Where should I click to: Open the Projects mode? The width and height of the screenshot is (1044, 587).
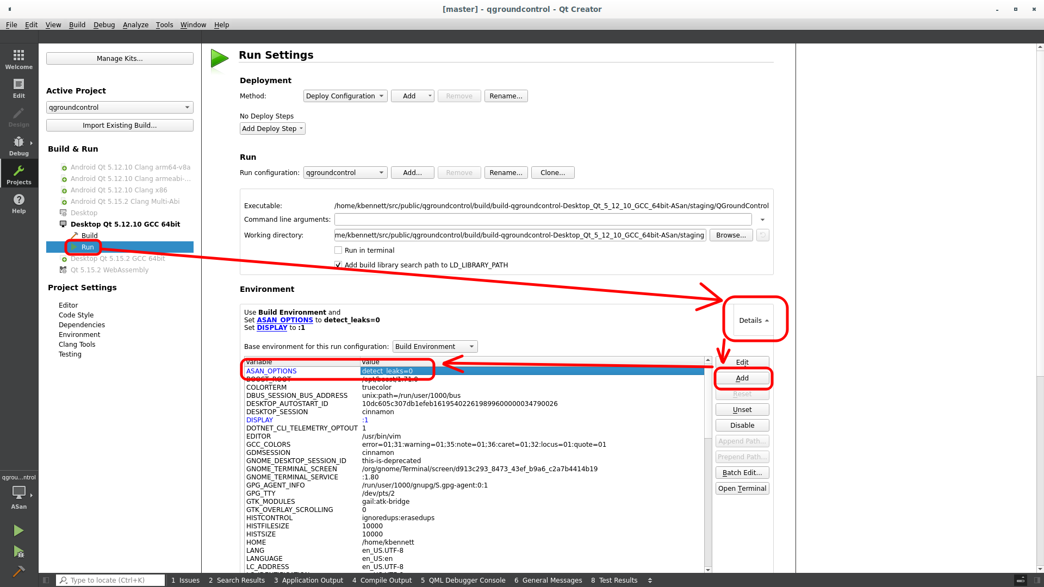click(18, 174)
